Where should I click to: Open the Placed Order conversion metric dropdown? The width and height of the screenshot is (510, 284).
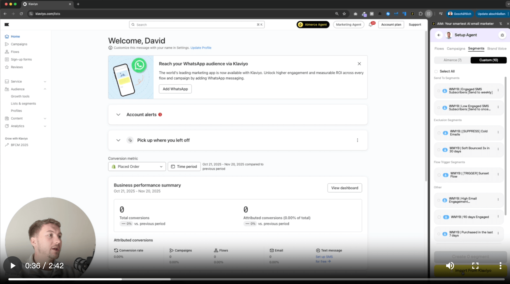click(137, 166)
